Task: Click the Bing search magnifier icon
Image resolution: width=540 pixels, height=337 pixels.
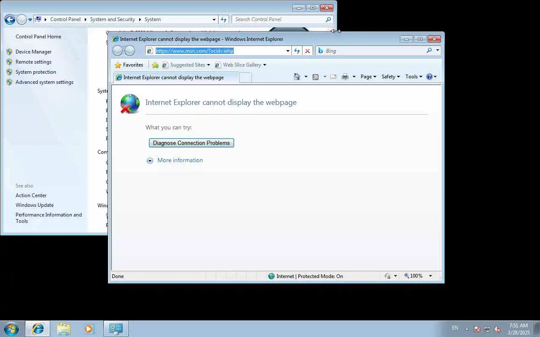Action: [x=429, y=51]
